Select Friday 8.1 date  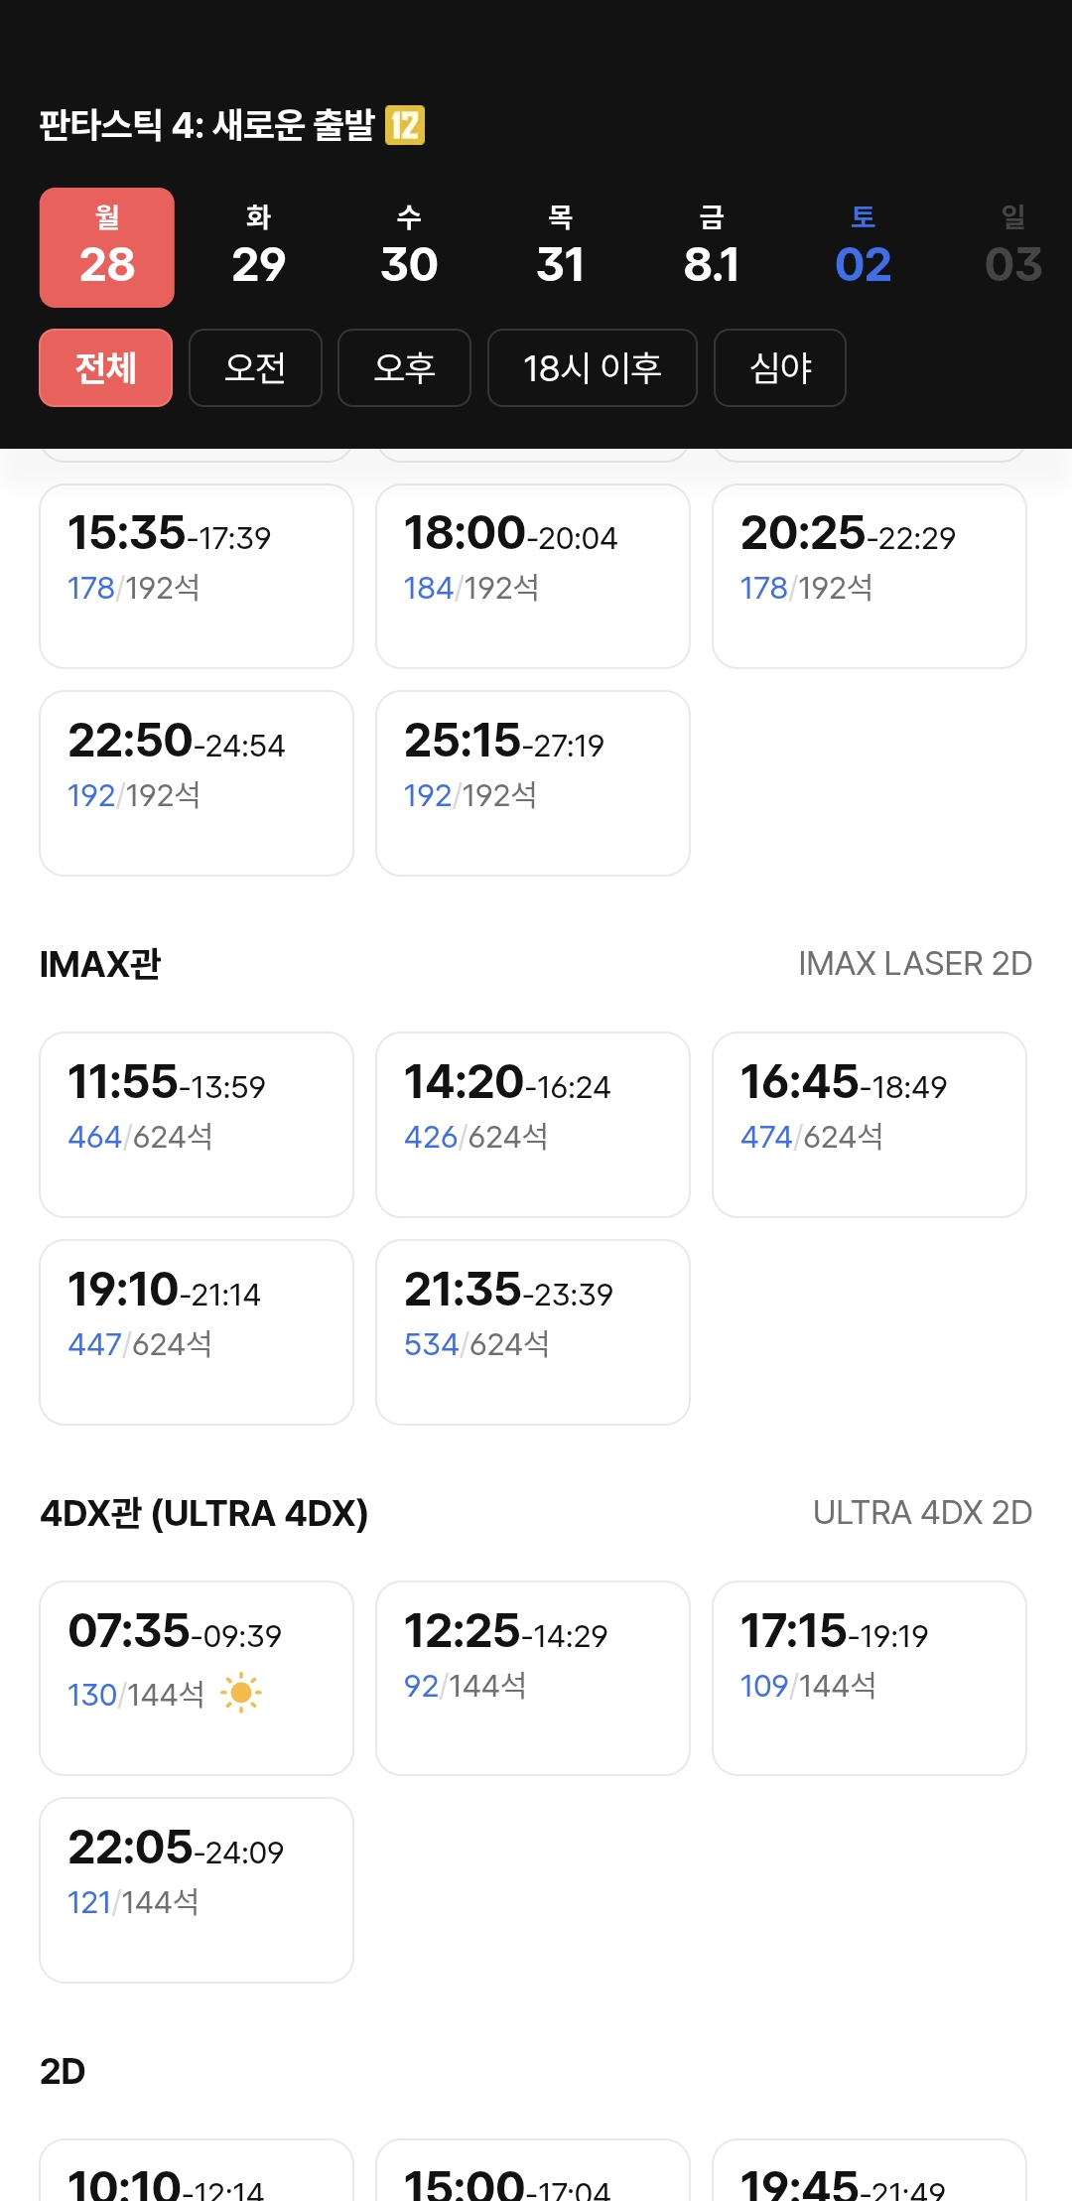[x=712, y=247]
